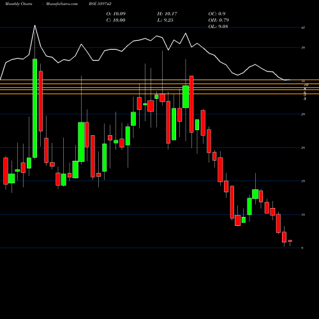Screen dimensions: 319x319
Task: Select the close value "C: 10.00"
Action: (x=115, y=20)
